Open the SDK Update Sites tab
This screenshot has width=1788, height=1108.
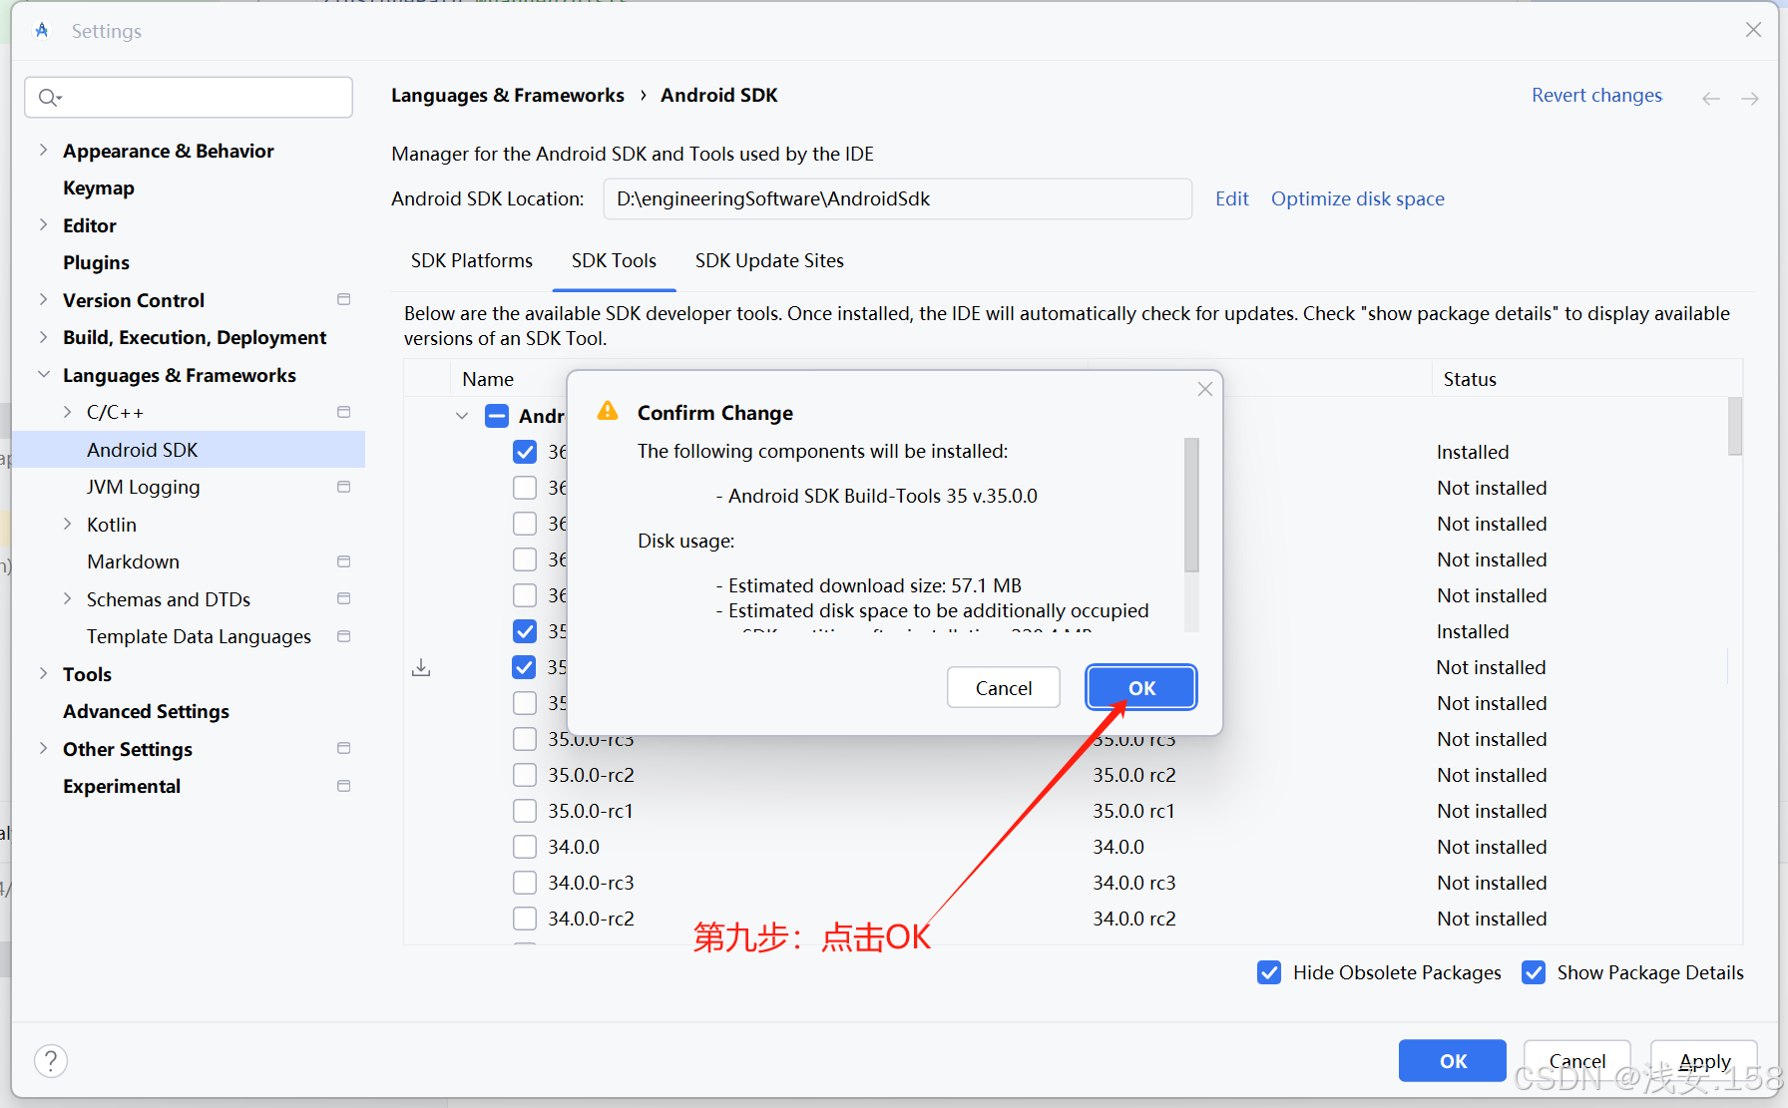pyautogui.click(x=769, y=260)
